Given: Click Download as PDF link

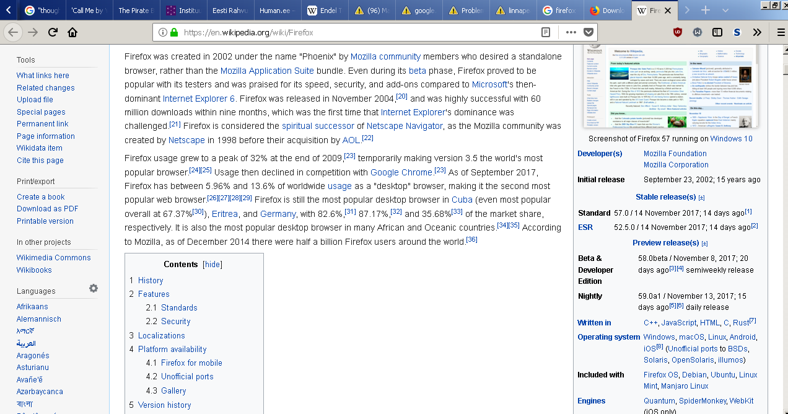Looking at the screenshot, I should coord(47,209).
